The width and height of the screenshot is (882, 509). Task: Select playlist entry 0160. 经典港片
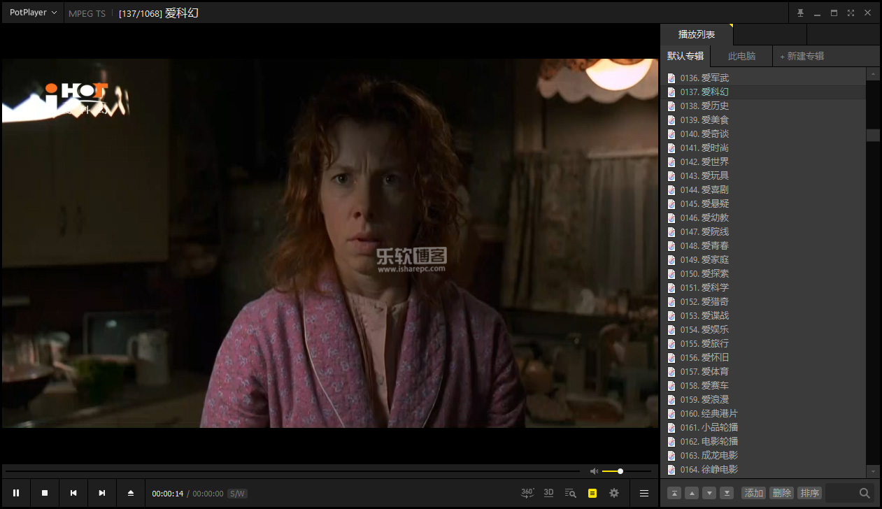pos(763,413)
